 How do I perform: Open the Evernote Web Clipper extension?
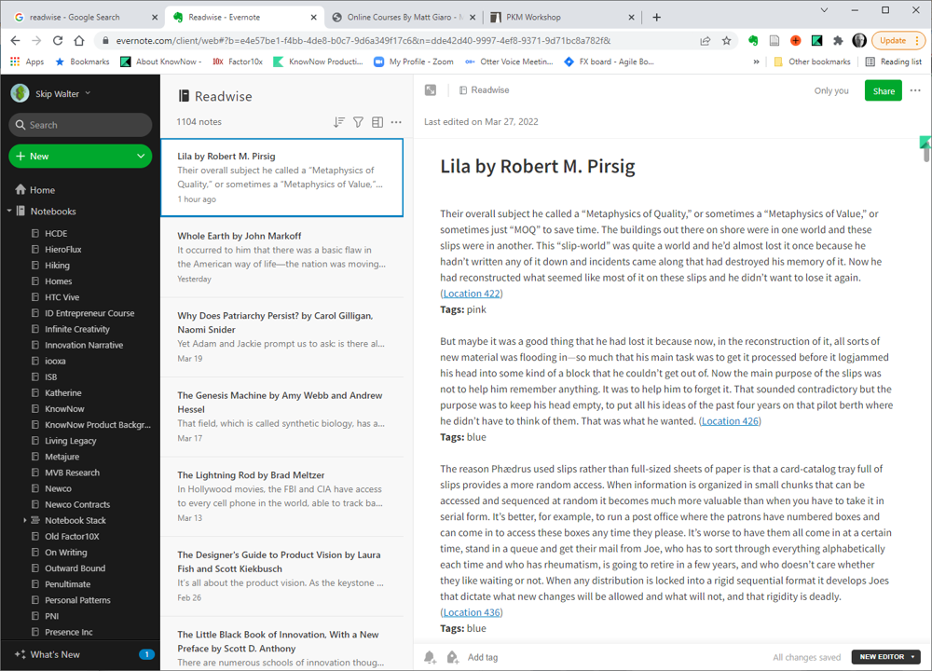[753, 41]
